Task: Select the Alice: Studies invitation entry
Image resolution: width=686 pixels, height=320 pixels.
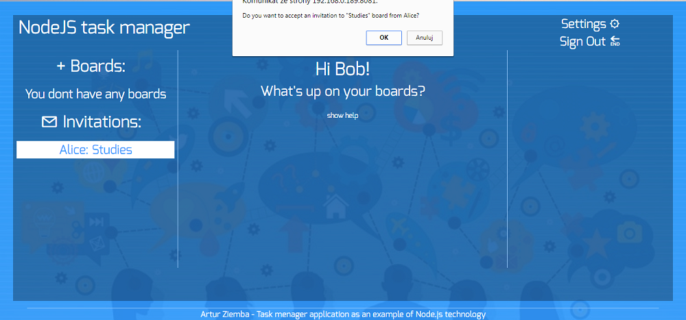Action: pyautogui.click(x=95, y=149)
